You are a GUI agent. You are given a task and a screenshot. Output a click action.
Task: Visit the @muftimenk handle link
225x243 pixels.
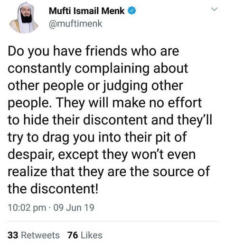tap(75, 24)
